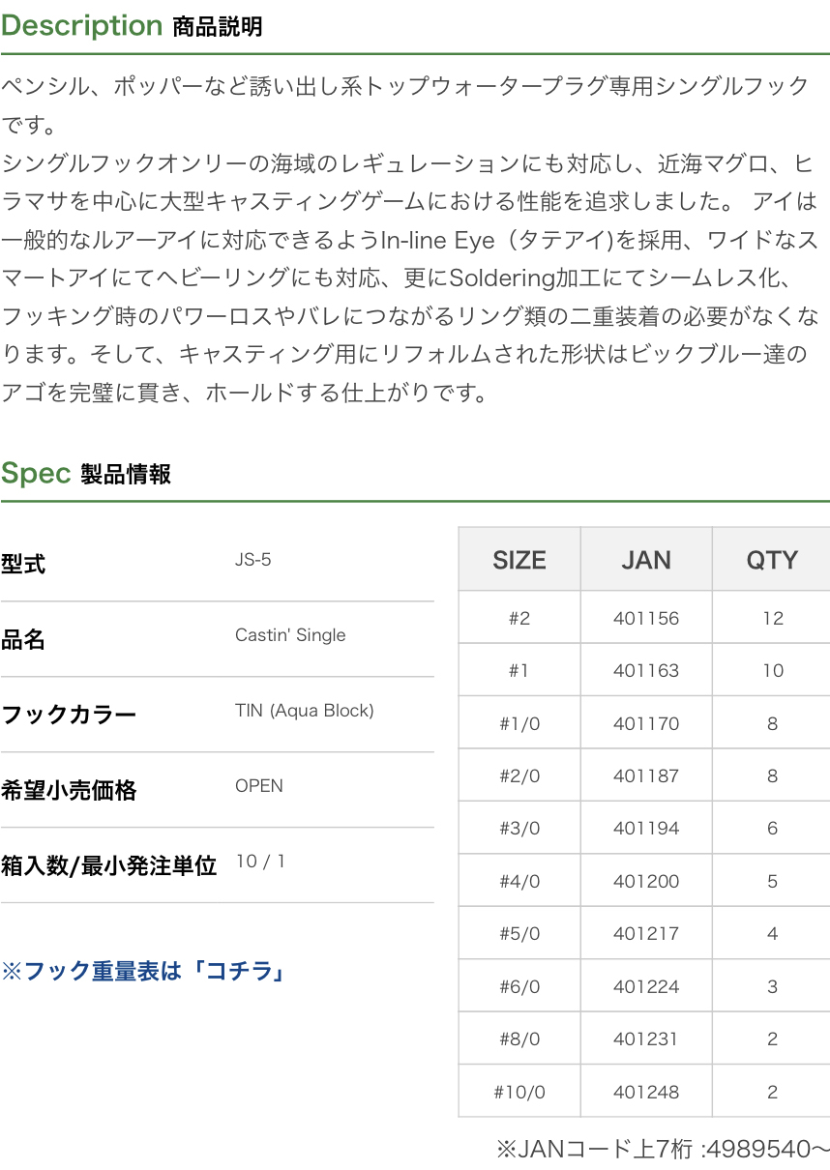Image resolution: width=830 pixels, height=1170 pixels.
Task: Click the Spec 製品情報 heading
Action: click(x=86, y=474)
